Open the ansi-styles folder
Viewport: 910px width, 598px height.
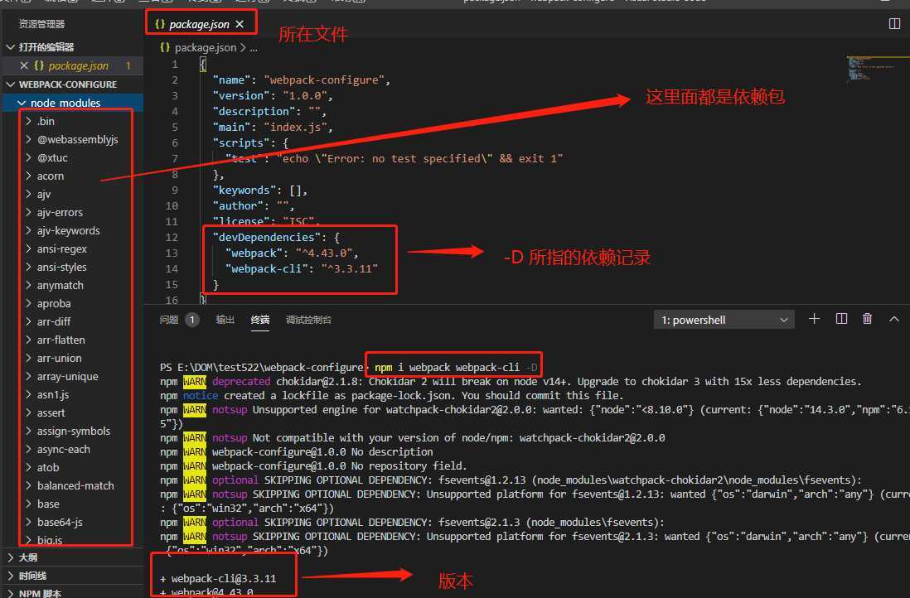pos(61,267)
